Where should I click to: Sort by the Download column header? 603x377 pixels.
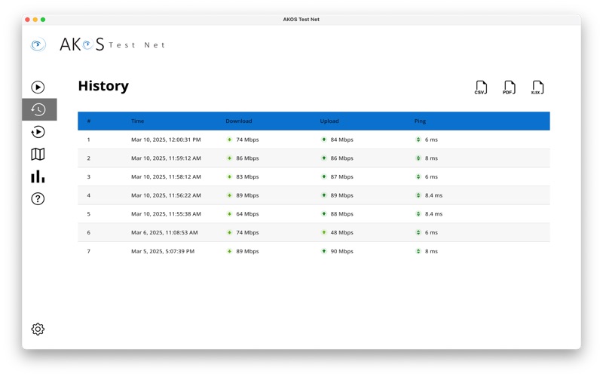(238, 121)
